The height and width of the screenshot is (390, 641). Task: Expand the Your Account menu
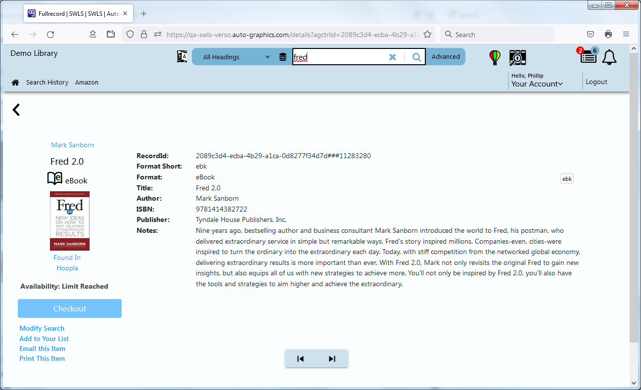(x=537, y=84)
